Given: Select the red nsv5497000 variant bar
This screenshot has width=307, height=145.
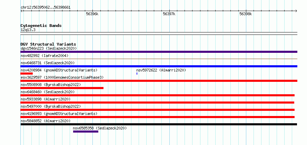Looking at the screenshot, I should tap(157, 110).
